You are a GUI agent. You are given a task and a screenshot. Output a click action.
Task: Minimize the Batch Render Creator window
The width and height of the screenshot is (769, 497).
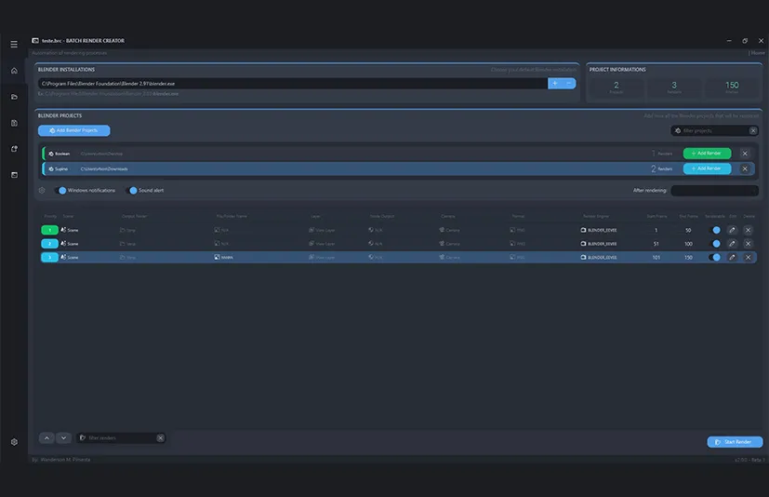coord(729,41)
